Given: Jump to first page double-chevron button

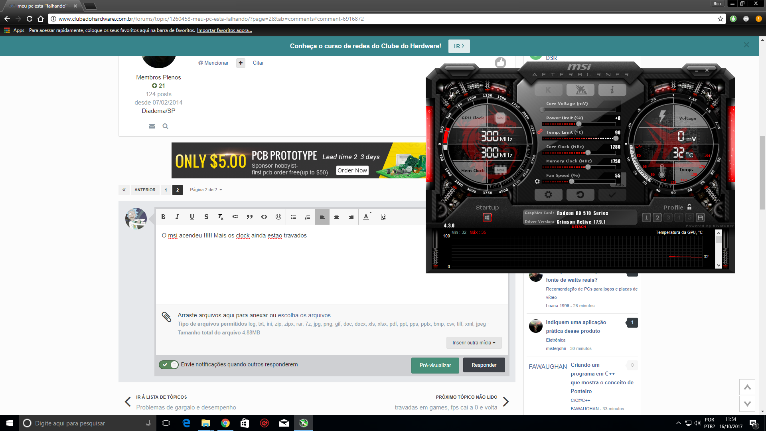Looking at the screenshot, I should tap(124, 190).
